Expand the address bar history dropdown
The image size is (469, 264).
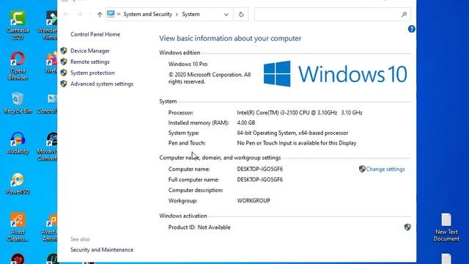[x=226, y=15]
